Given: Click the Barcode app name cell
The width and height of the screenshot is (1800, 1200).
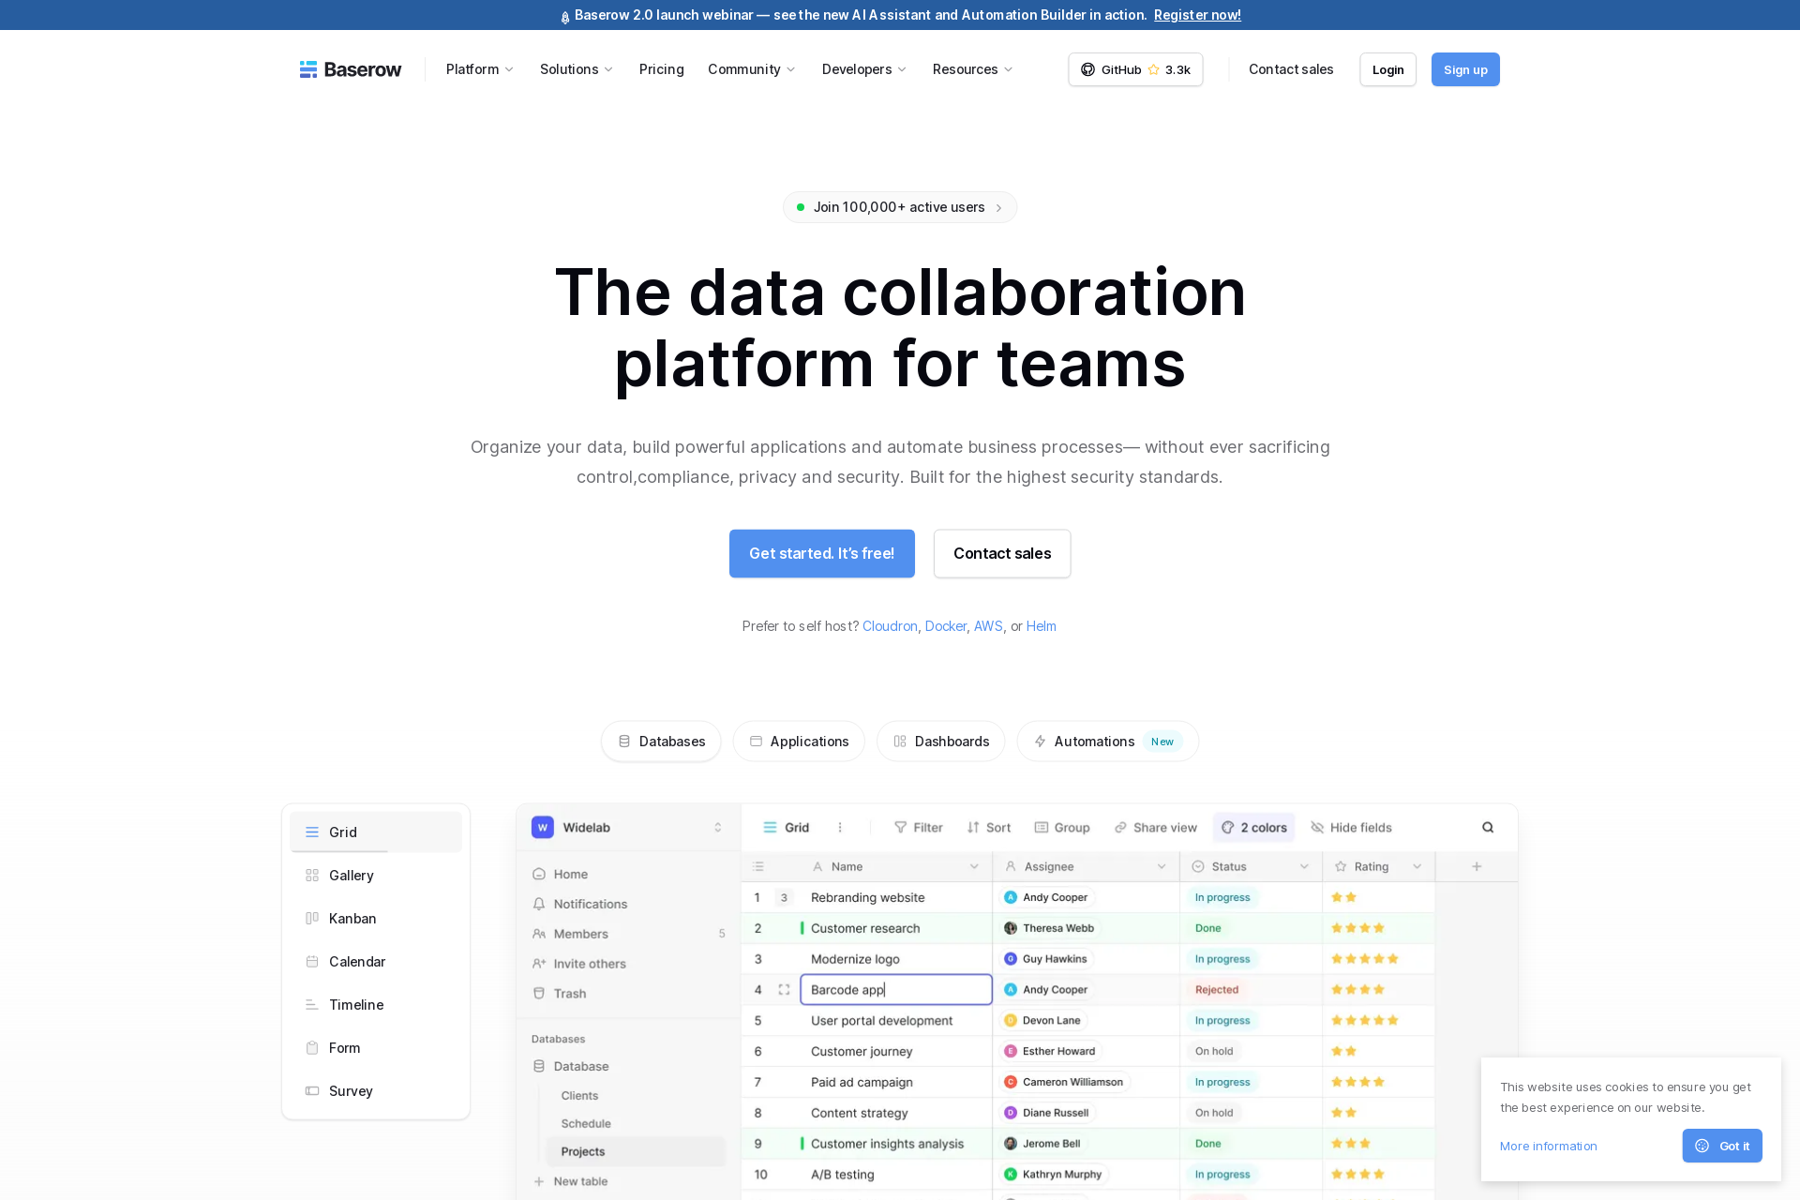Looking at the screenshot, I should [x=895, y=989].
